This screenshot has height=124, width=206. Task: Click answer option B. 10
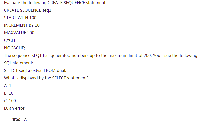(x=9, y=93)
